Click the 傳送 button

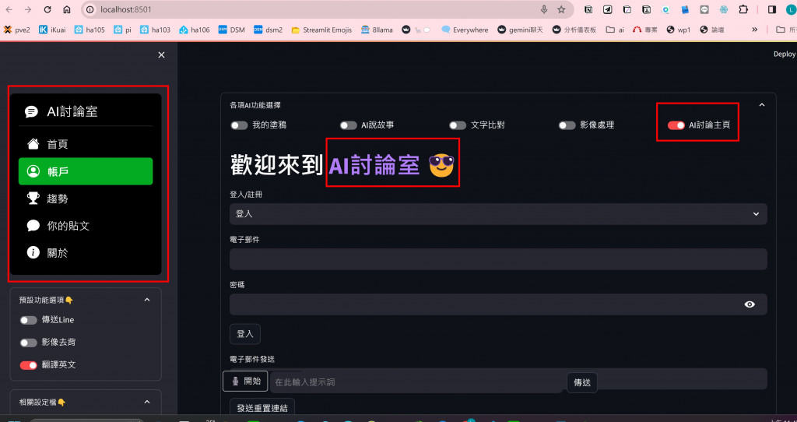pyautogui.click(x=582, y=383)
